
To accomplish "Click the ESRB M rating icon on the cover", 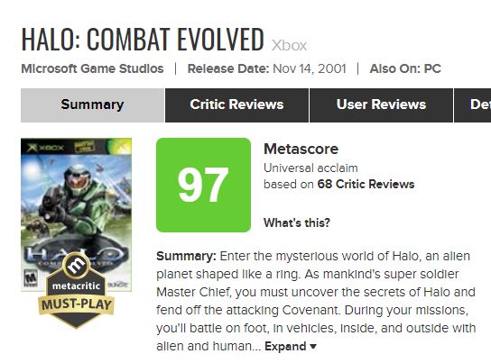I will [x=31, y=278].
